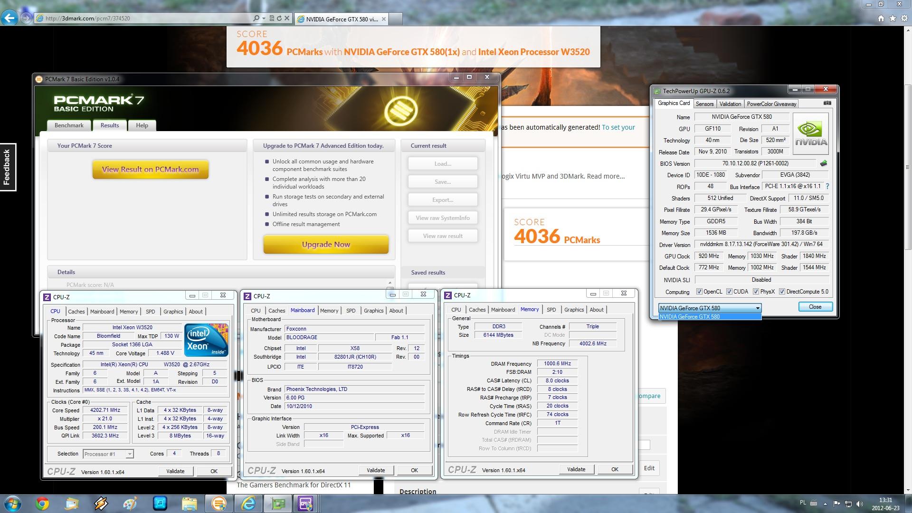Click the 'To set your' link
Screen dimensions: 912x513
(x=618, y=127)
